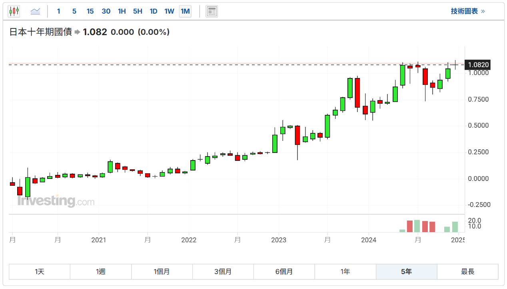
Task: Switch to the area chart icon
Action: click(35, 11)
